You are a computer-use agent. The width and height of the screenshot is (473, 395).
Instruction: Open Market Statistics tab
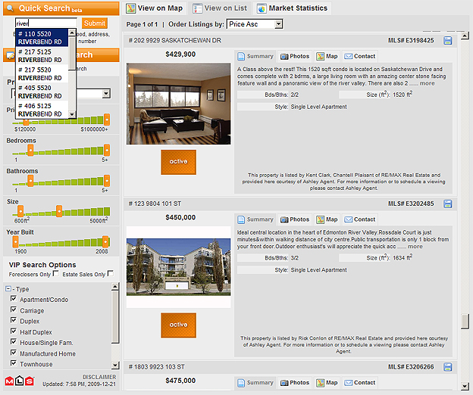click(293, 8)
